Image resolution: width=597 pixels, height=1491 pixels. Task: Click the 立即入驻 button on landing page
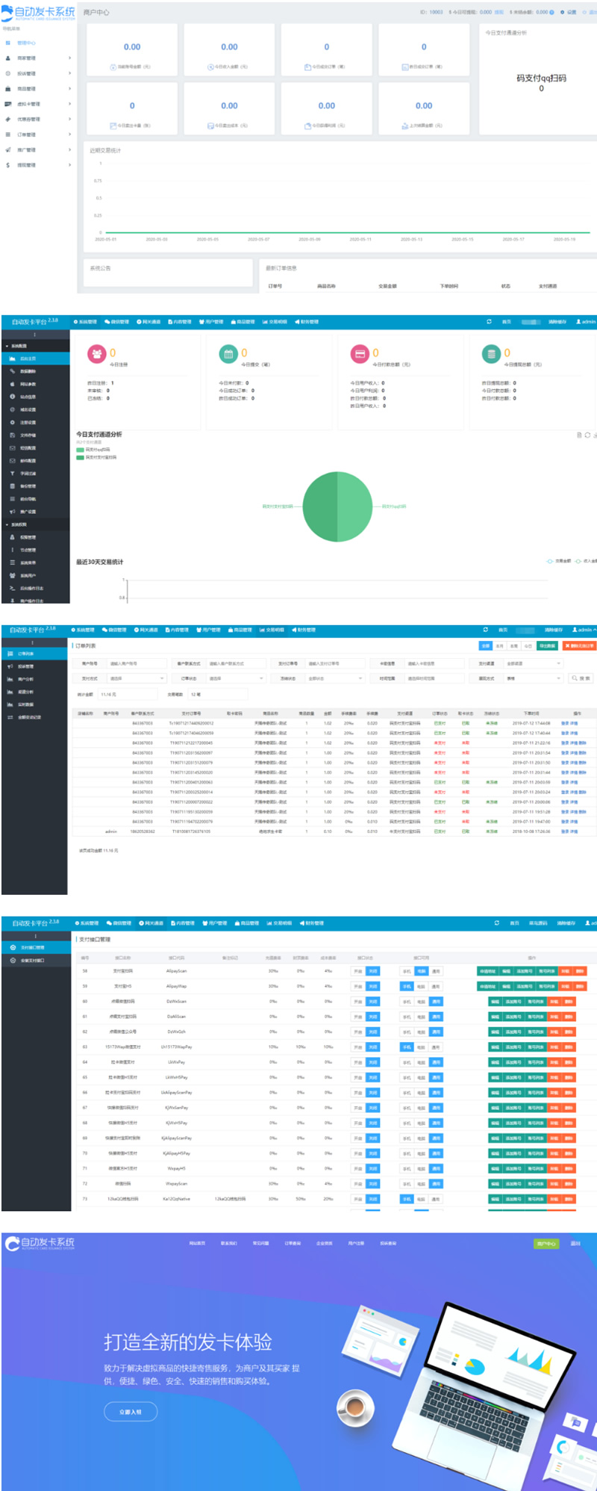point(131,1412)
